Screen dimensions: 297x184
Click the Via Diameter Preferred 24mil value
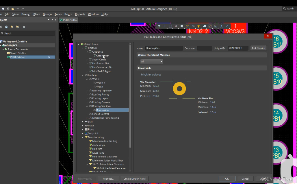[x=156, y=96]
